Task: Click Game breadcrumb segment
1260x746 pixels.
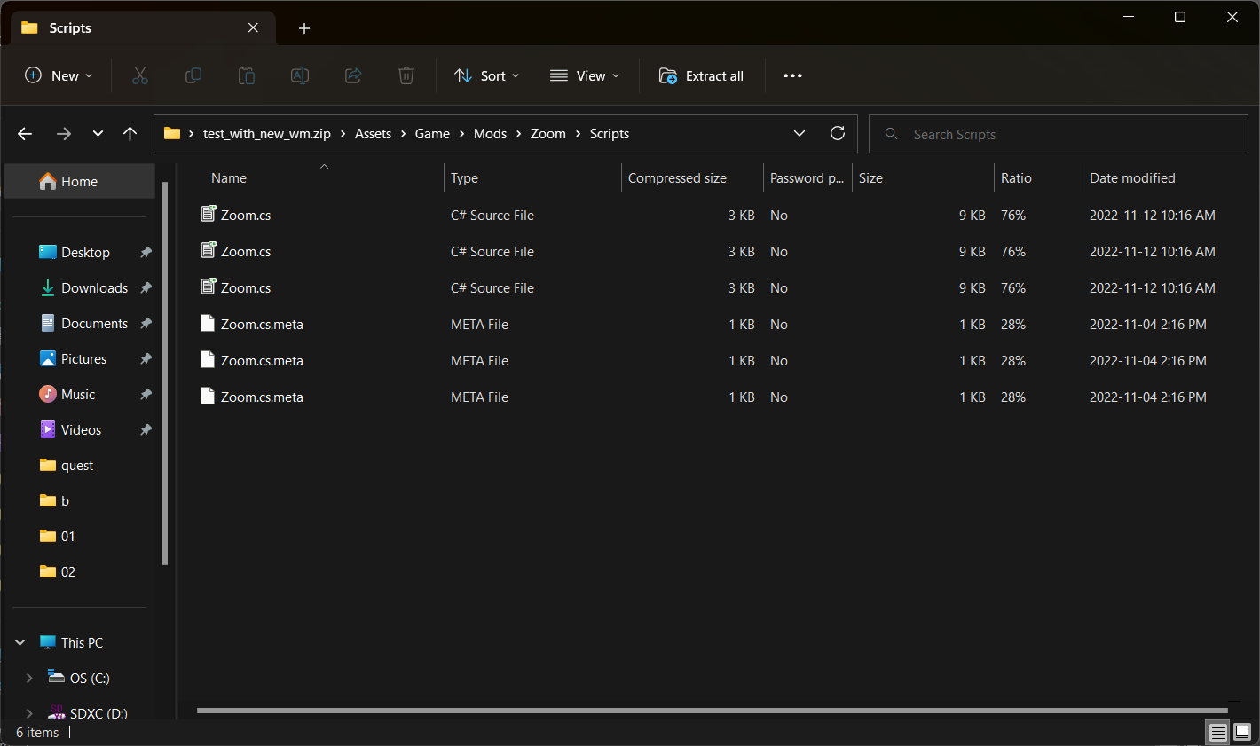Action: (432, 134)
